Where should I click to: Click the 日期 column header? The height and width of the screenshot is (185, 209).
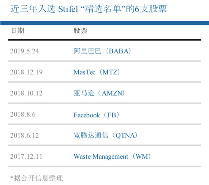[x=17, y=31]
